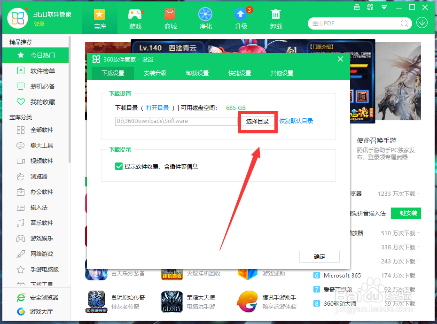
Task: Toggle 提示软件收费、含插件等信息 checkbox
Action: point(119,166)
